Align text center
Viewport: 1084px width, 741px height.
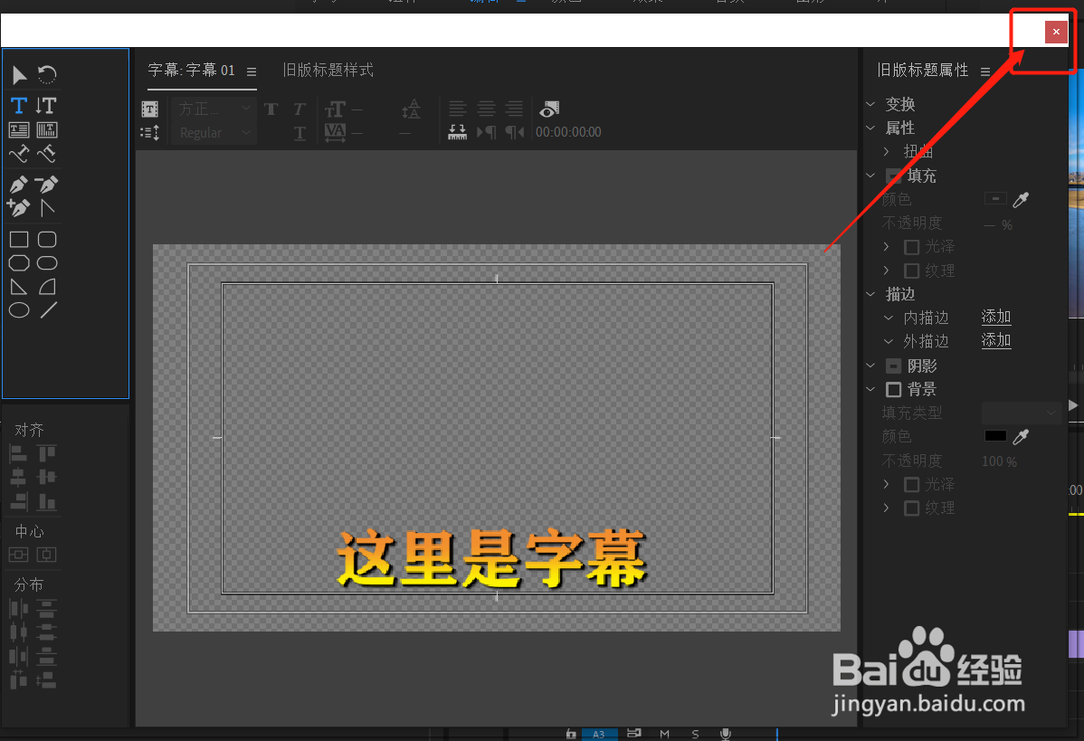point(486,109)
